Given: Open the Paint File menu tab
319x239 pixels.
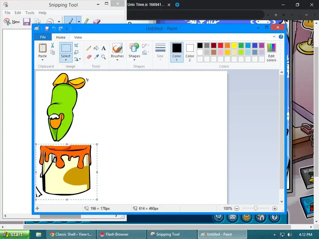Looking at the screenshot, I should point(43,37).
